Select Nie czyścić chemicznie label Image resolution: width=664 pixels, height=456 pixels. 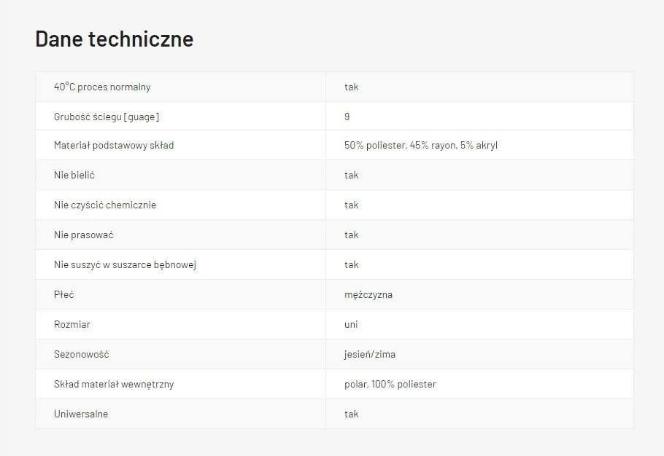(105, 205)
